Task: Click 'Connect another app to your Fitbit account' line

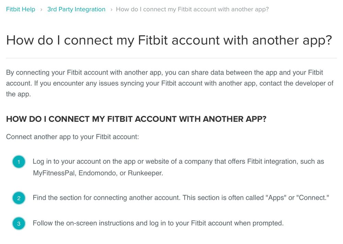Action: pos(72,137)
